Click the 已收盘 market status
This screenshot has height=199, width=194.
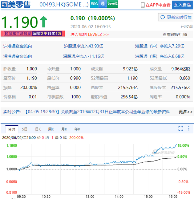[187, 27]
